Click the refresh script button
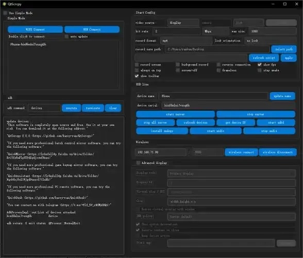Screen dimensions: 303x258 pyautogui.click(x=264, y=58)
